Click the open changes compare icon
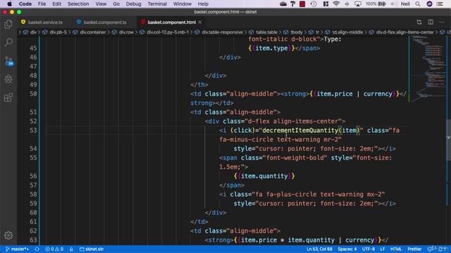The height and width of the screenshot is (253, 451). coord(419,22)
